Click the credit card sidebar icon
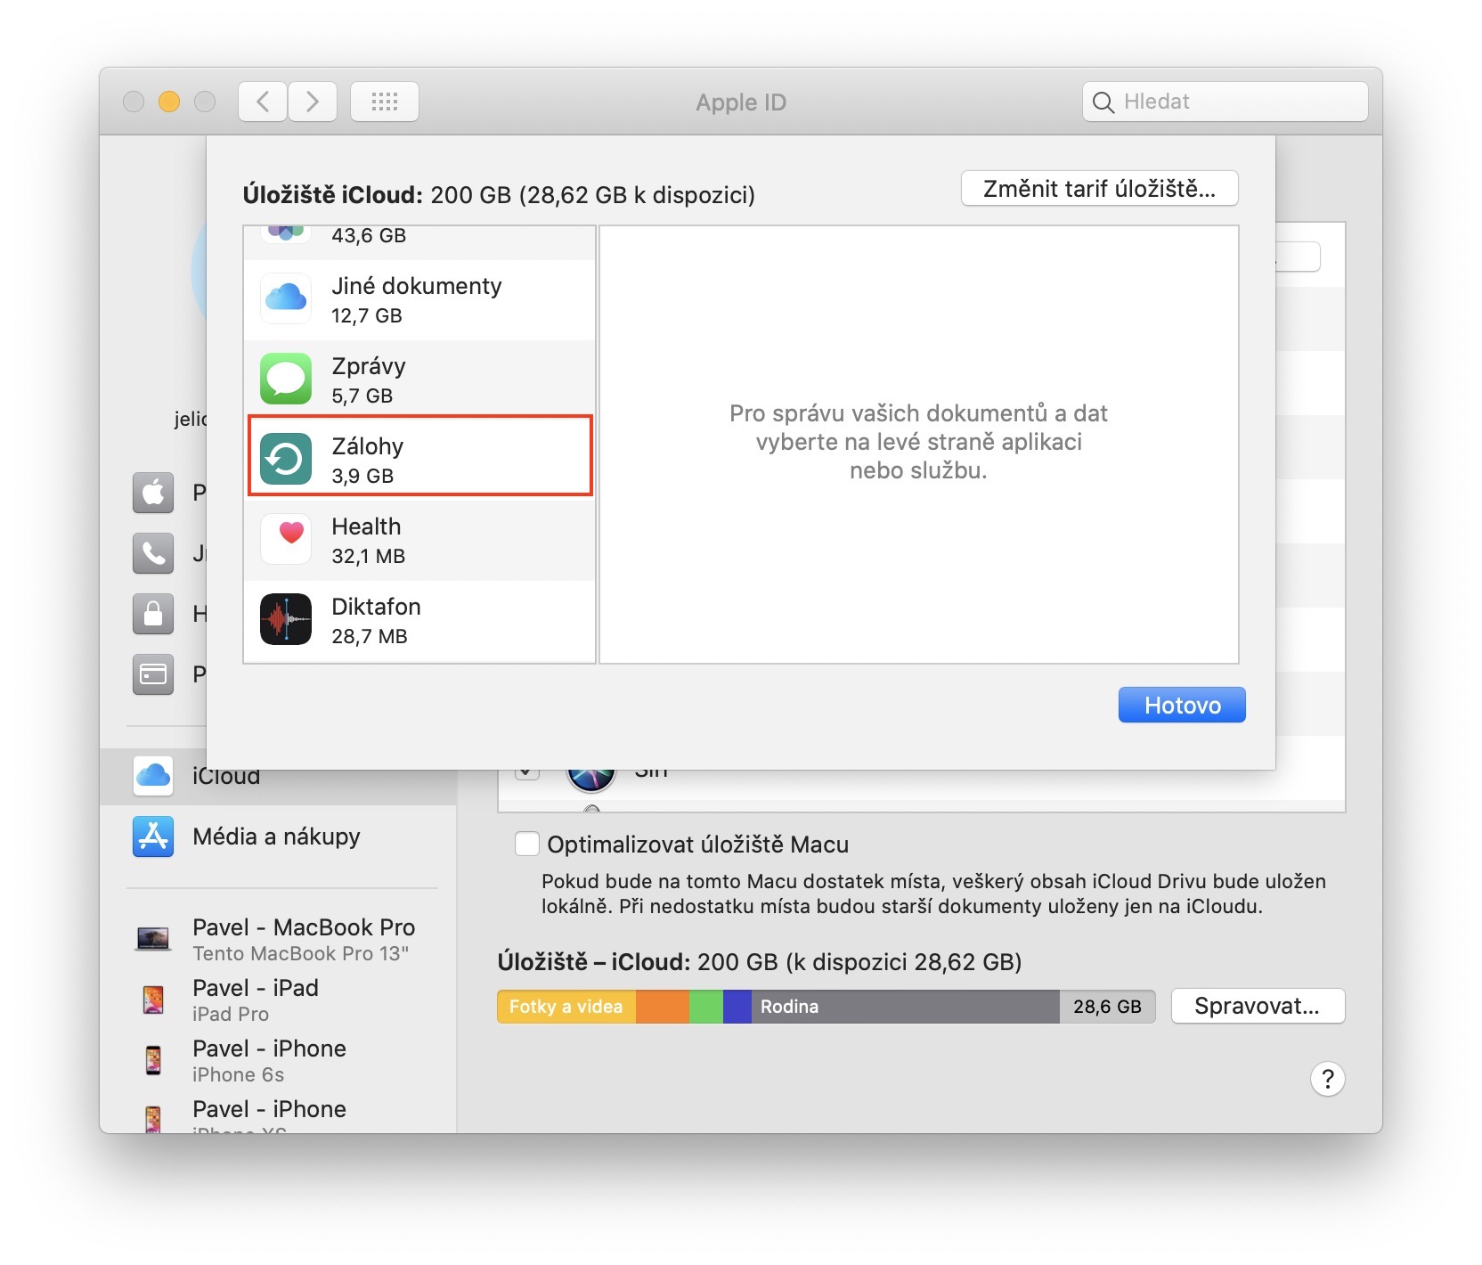Image resolution: width=1482 pixels, height=1265 pixels. 153,674
